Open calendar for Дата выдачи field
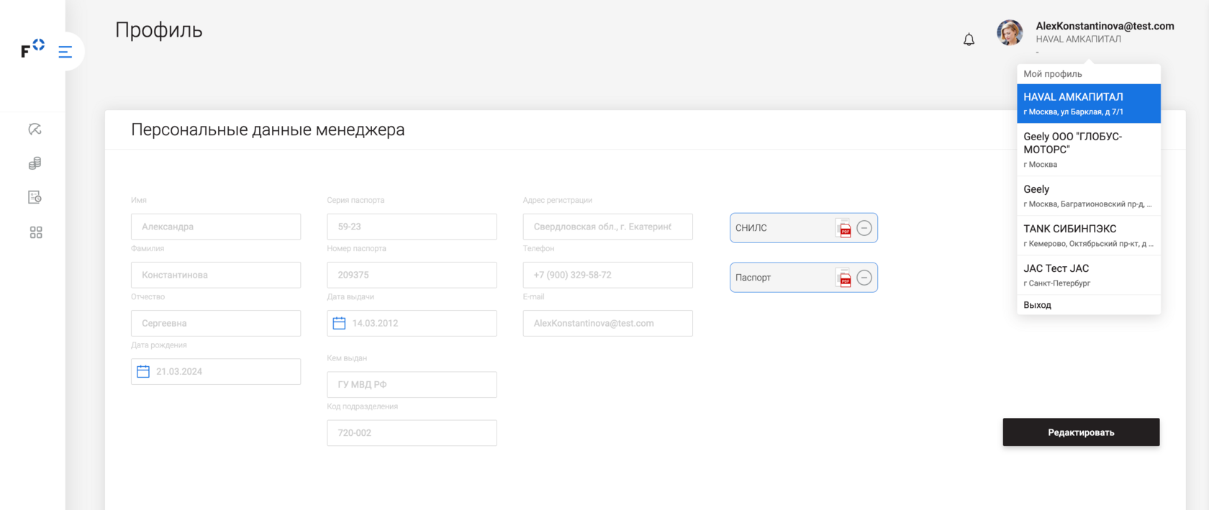This screenshot has height=510, width=1209. (x=339, y=324)
